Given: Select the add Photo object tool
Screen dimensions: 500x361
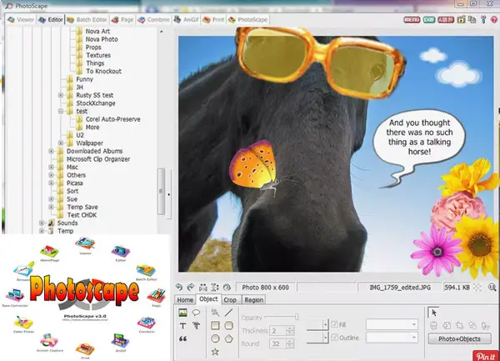Looking at the screenshot, I should [182, 313].
